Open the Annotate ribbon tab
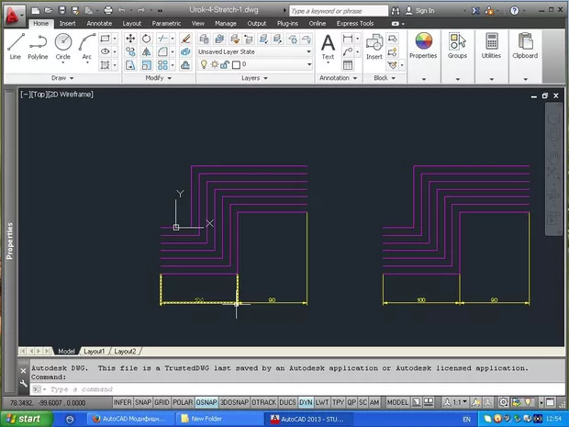 coord(99,23)
